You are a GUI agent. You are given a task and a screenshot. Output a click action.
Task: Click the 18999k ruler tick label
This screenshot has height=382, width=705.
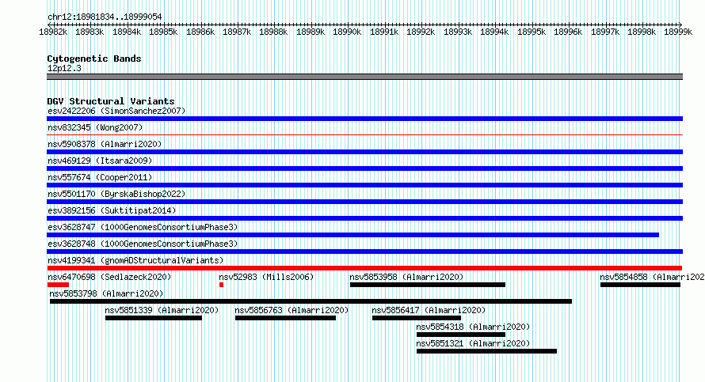tap(678, 32)
